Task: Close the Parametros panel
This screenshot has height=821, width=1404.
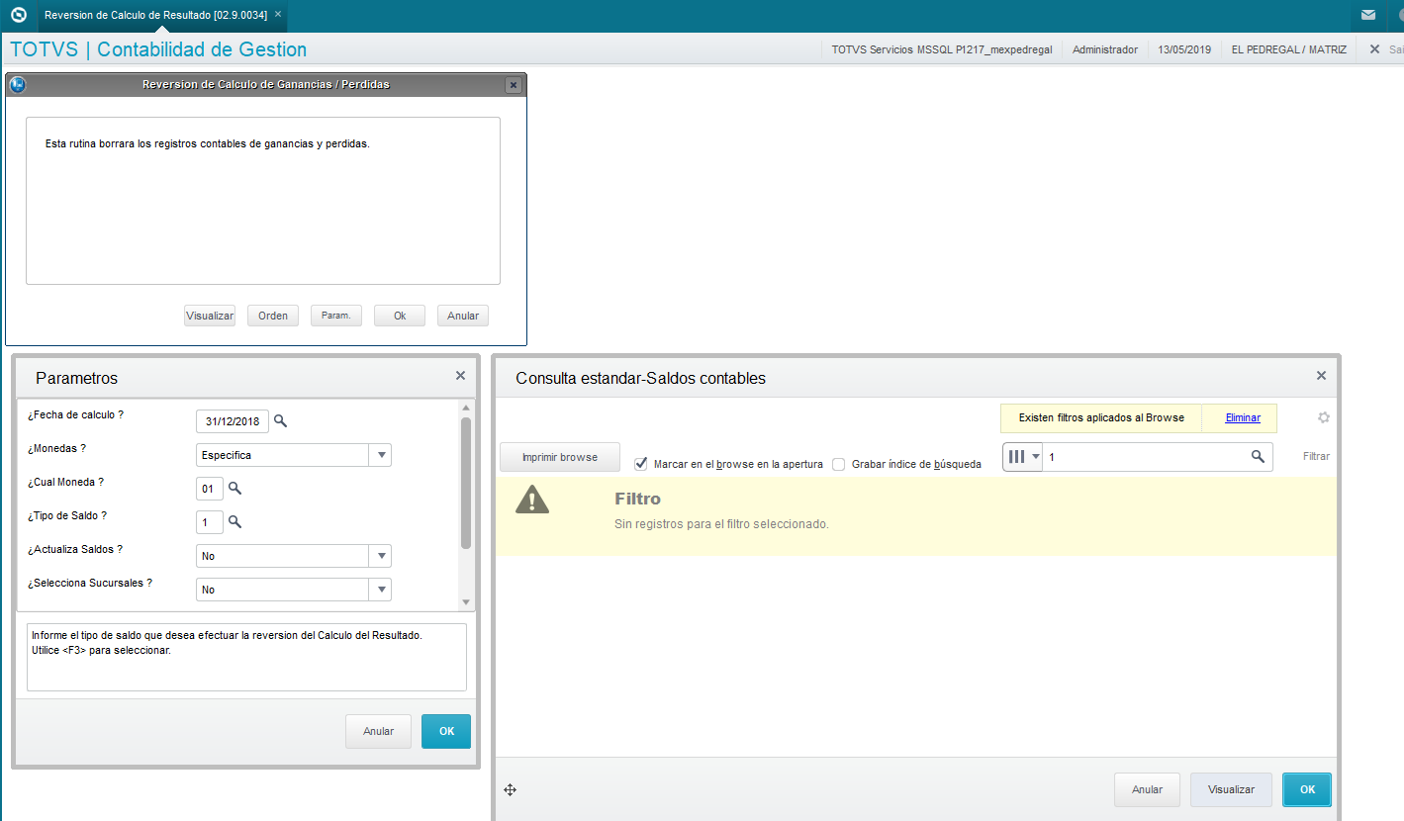Action: [460, 376]
